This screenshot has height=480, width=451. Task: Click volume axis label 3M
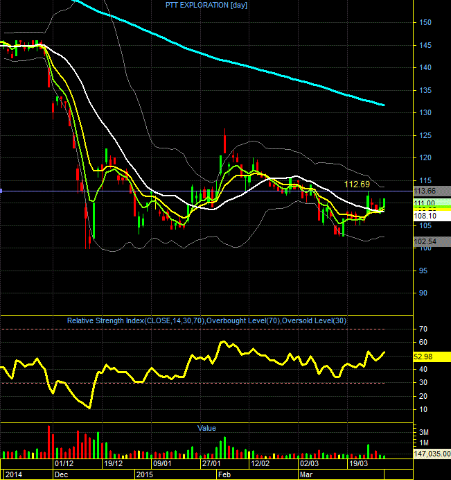[424, 432]
